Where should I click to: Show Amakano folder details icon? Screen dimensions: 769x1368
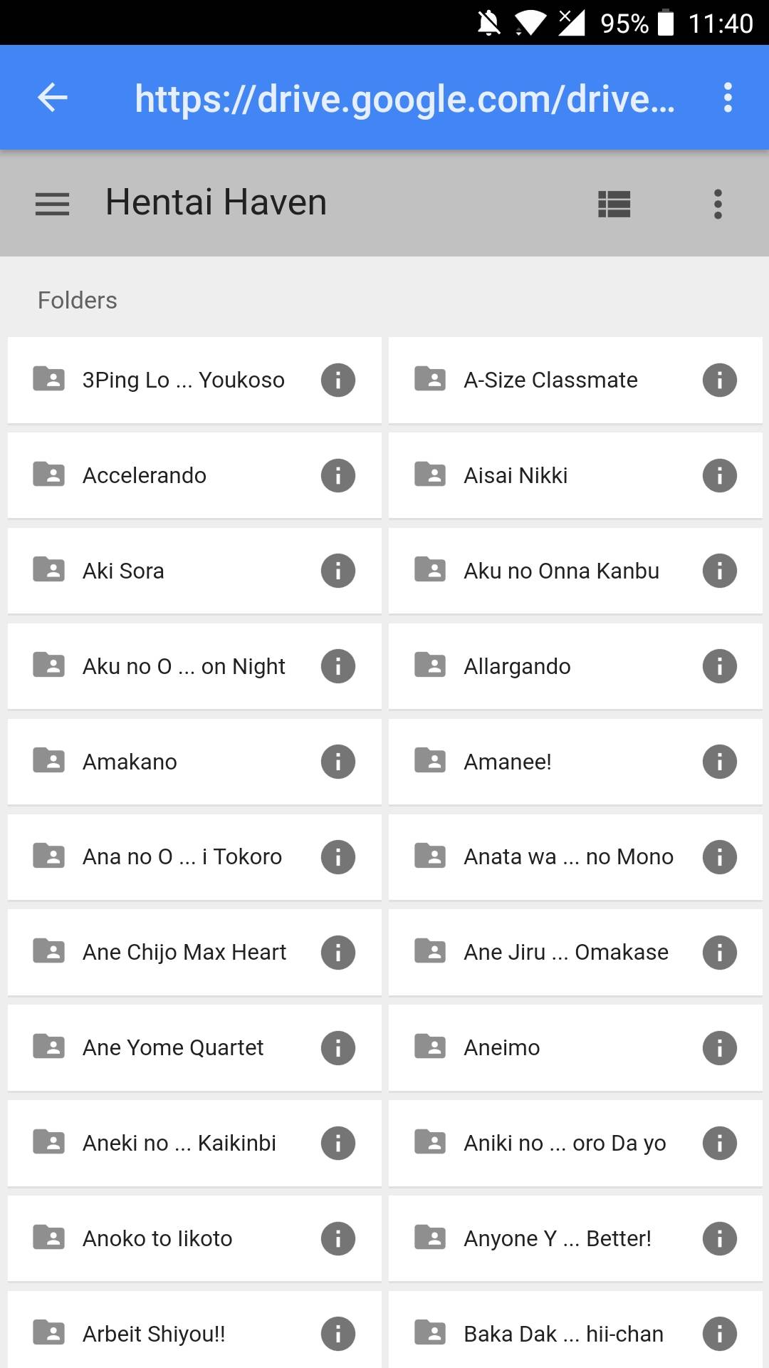click(x=338, y=762)
